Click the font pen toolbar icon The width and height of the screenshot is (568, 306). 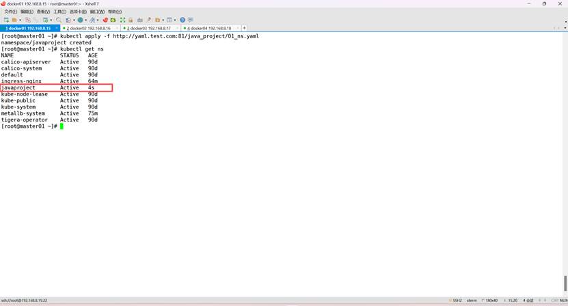coord(92,20)
